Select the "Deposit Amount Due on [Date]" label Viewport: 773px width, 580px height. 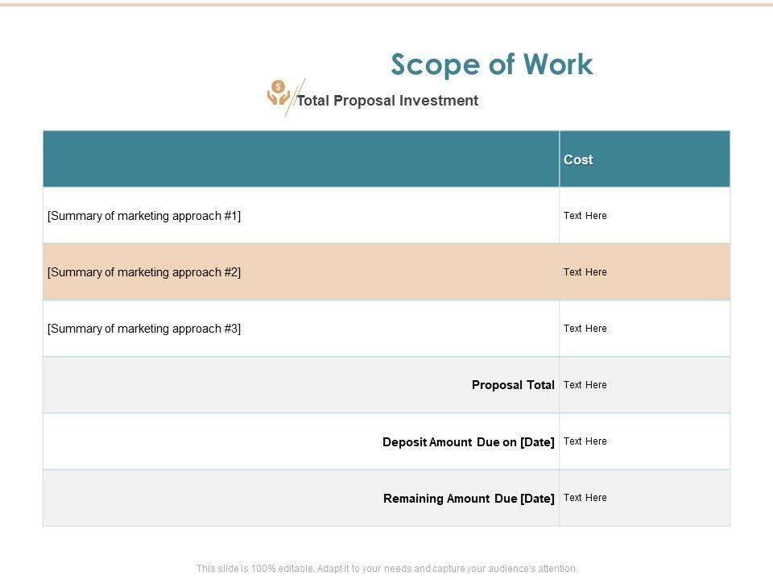[469, 441]
